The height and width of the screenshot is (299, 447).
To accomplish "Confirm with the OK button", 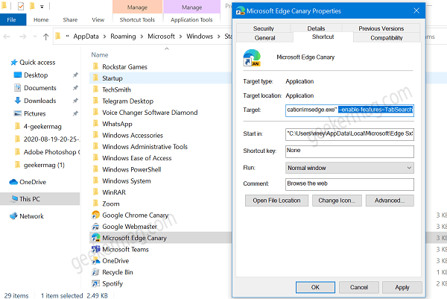I will (315, 287).
